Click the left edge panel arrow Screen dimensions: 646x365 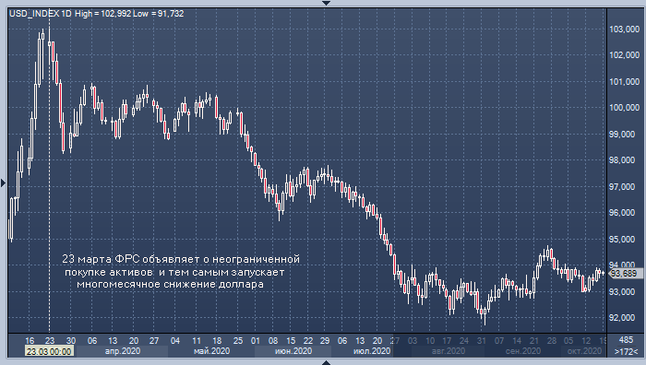pos(3,182)
